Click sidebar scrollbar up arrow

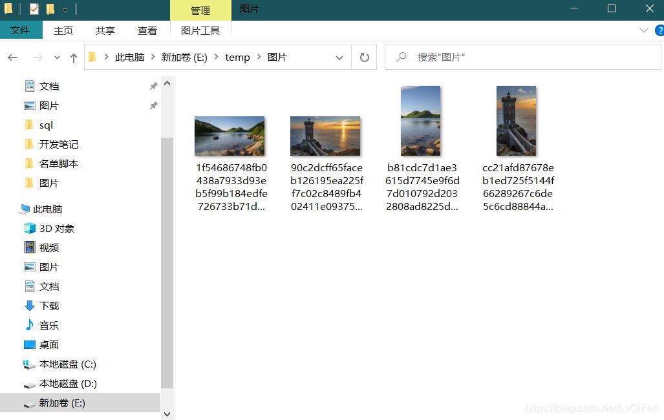click(167, 83)
